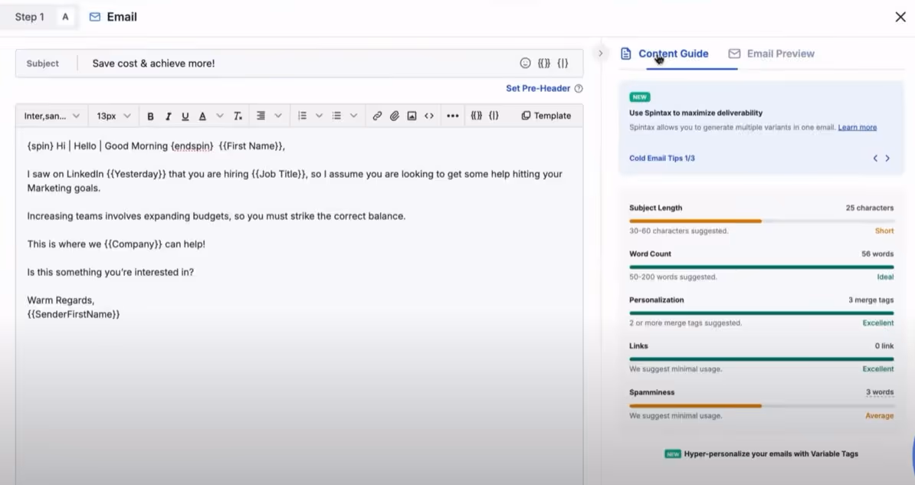This screenshot has height=485, width=915.
Task: Toggle italic formatting
Action: [x=168, y=115]
